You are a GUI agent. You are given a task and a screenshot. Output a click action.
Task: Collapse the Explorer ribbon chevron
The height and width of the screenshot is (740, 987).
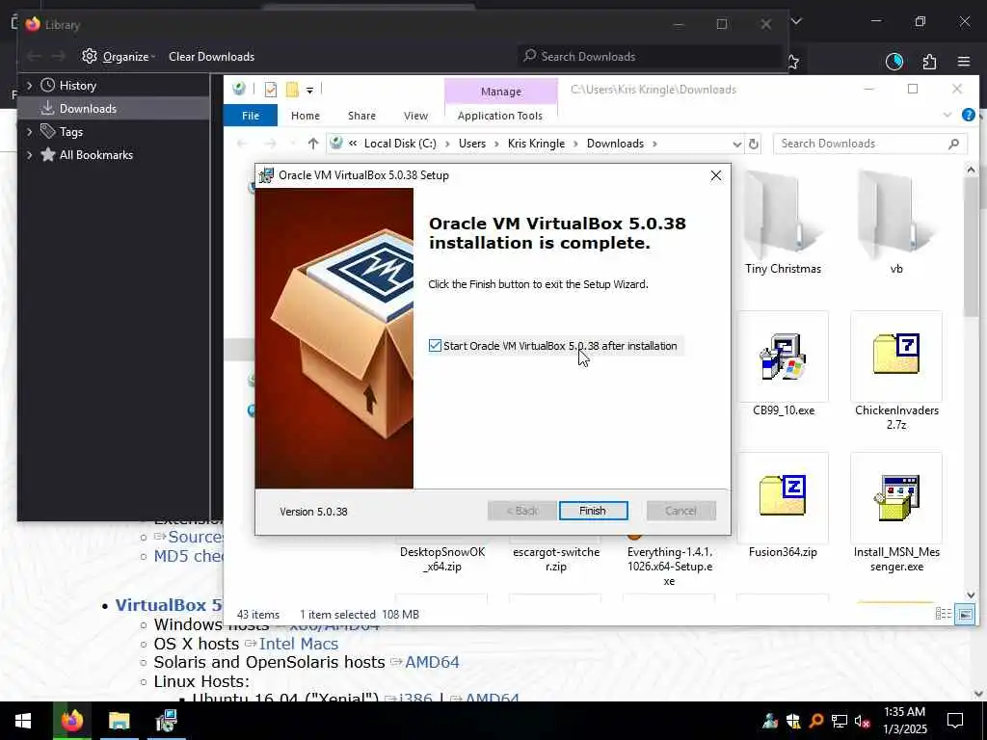947,116
